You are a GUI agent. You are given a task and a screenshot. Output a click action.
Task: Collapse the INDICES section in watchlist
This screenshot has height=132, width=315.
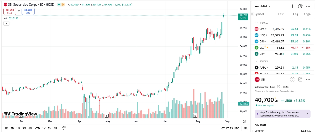point(256,23)
